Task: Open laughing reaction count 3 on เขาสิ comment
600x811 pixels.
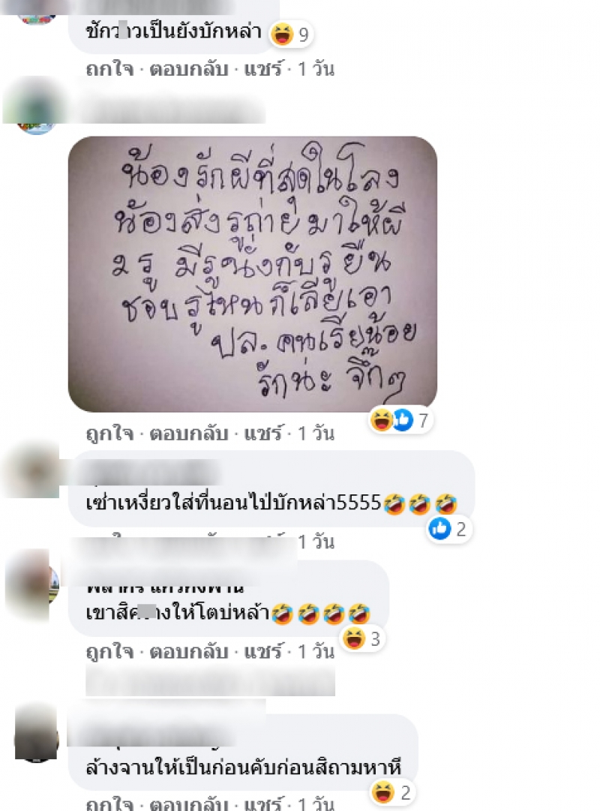Action: tap(362, 639)
